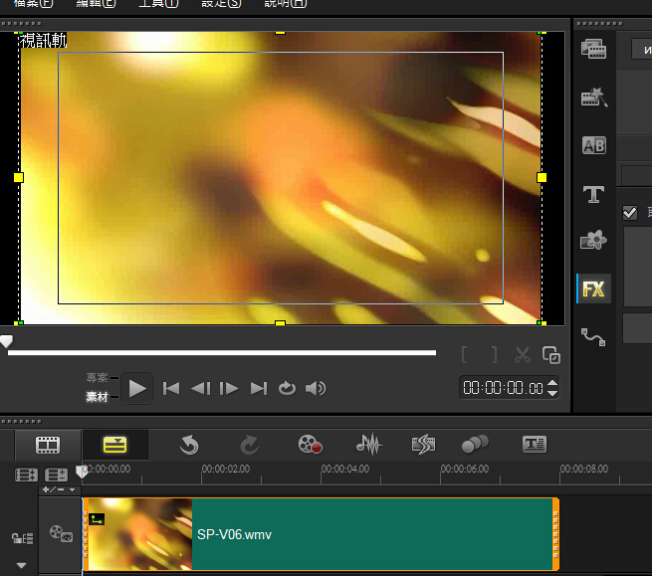652x576 pixels.
Task: Open the 設定(S) Settings menu
Action: (221, 4)
